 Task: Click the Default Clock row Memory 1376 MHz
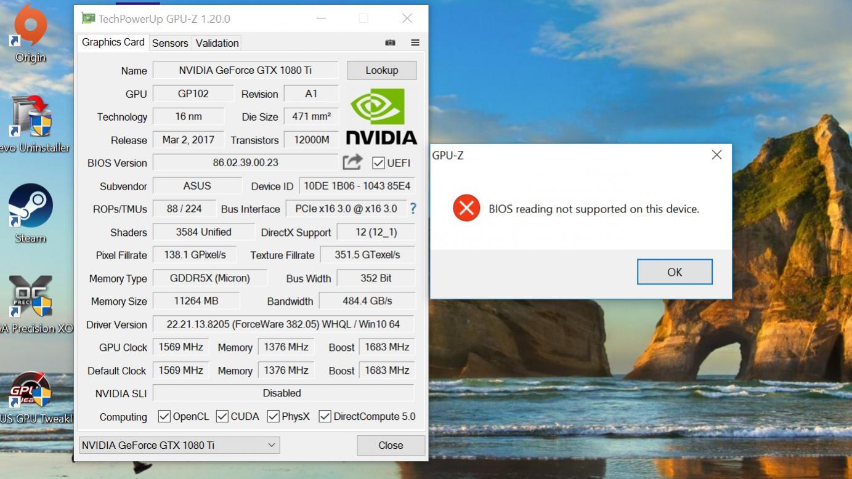(286, 370)
